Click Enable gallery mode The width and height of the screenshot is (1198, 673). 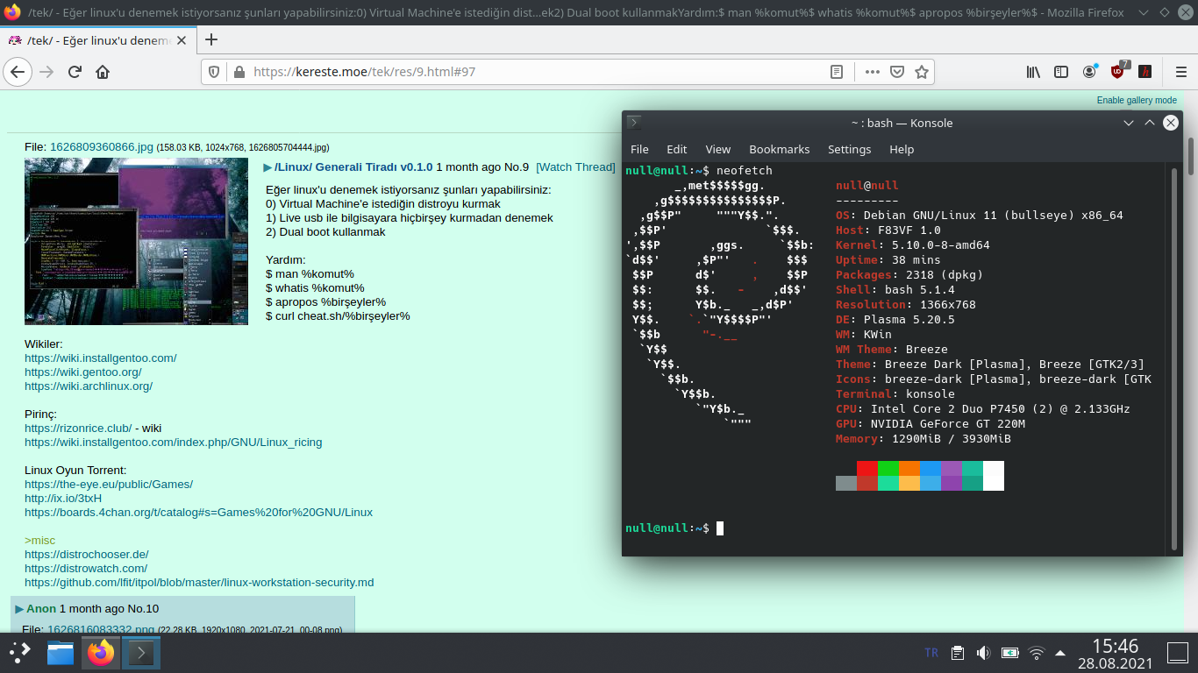click(x=1137, y=100)
